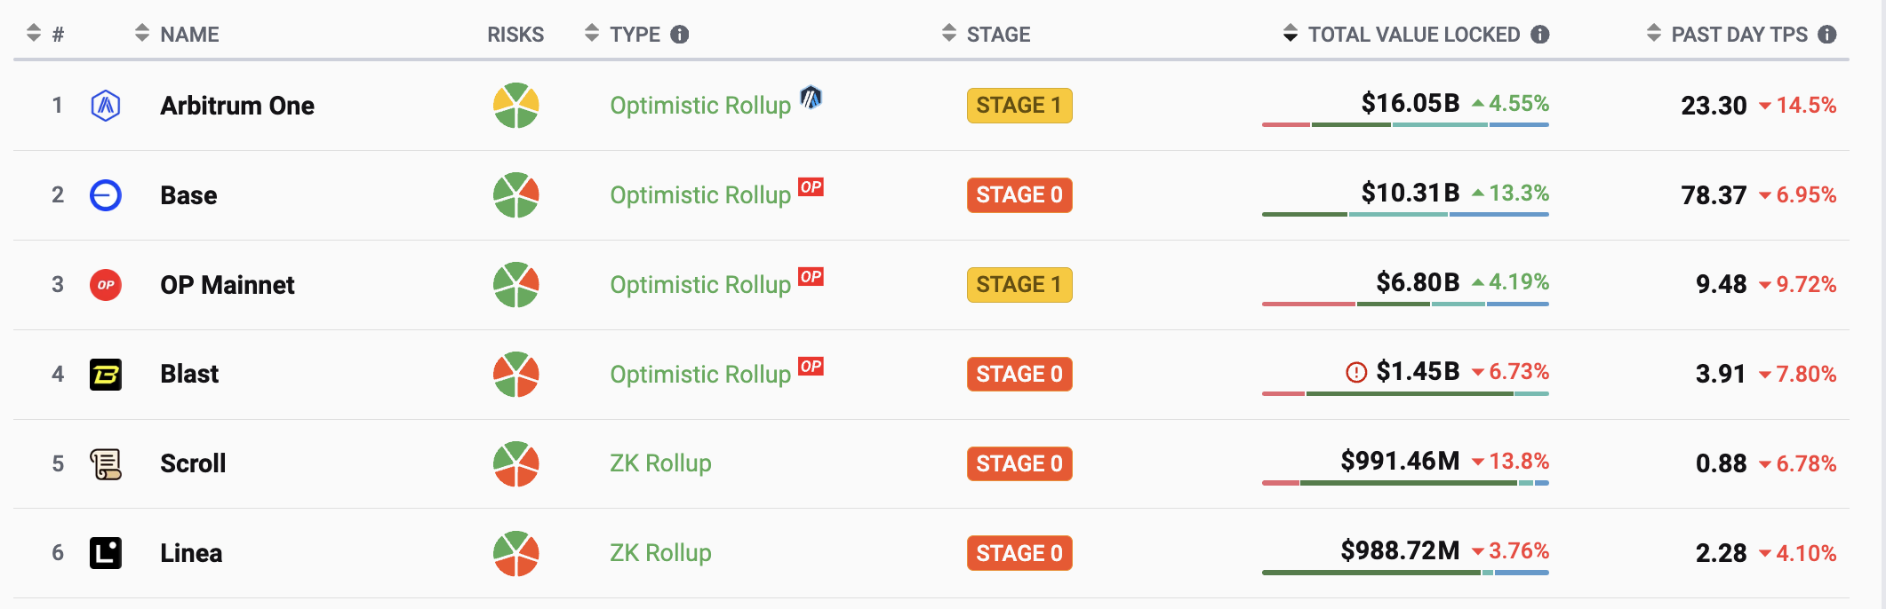1886x609 pixels.
Task: Click the Total Value Locked info icon
Action: (1540, 35)
